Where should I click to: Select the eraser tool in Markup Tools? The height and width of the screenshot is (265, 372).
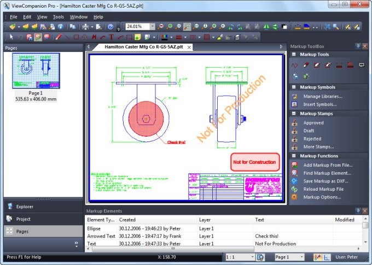306,65
